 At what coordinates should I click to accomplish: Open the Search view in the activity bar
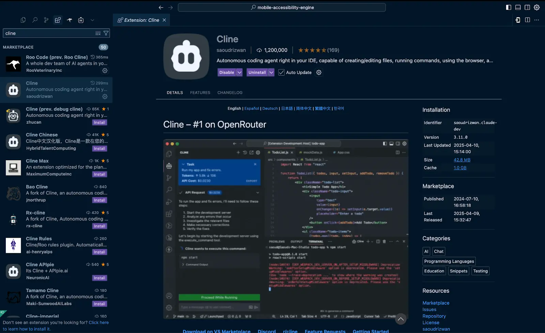click(x=34, y=20)
